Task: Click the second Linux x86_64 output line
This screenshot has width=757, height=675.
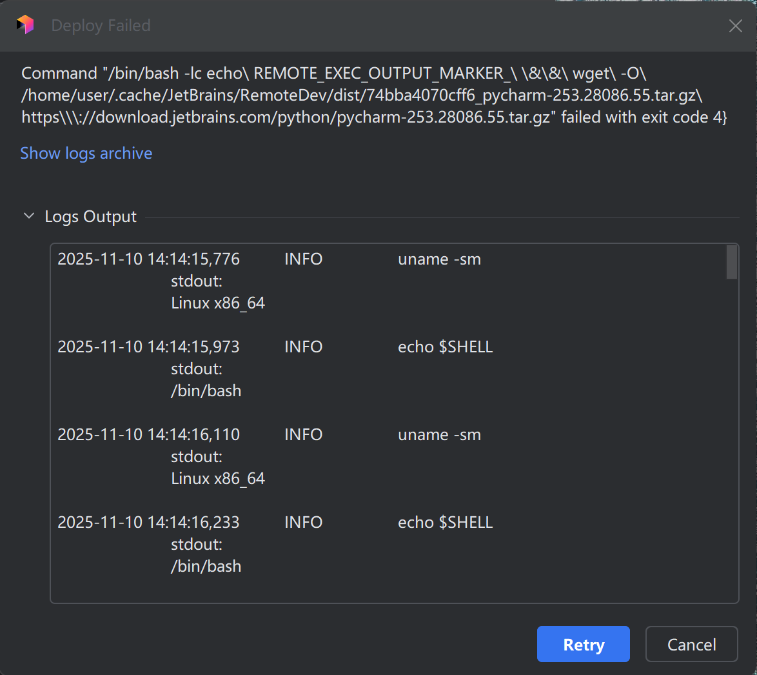Action: click(218, 478)
